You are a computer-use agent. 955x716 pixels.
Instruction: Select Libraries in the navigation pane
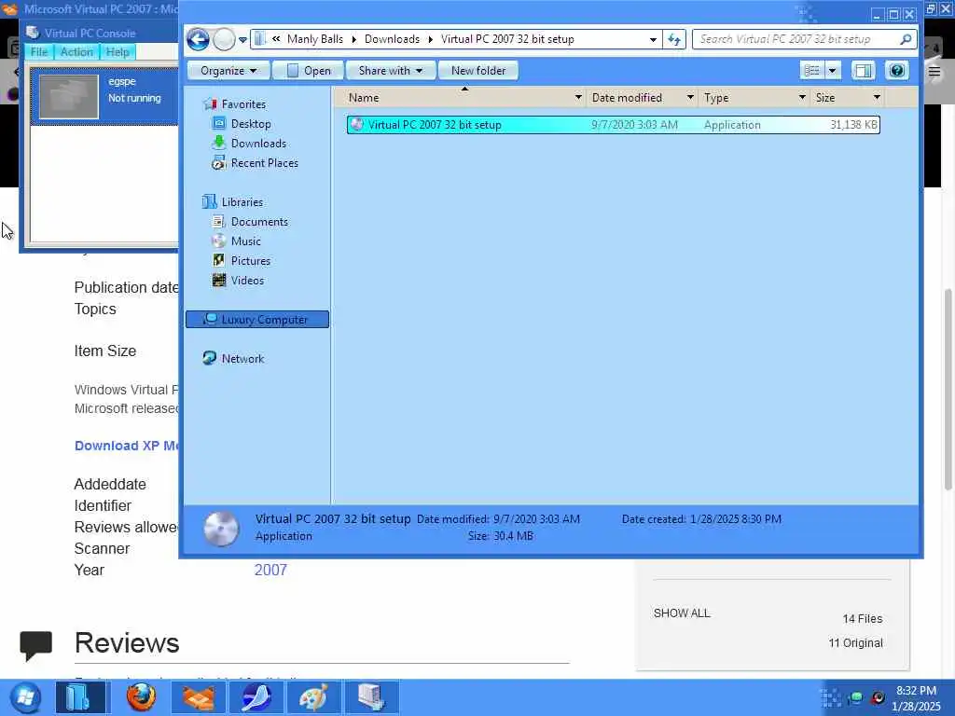[242, 202]
